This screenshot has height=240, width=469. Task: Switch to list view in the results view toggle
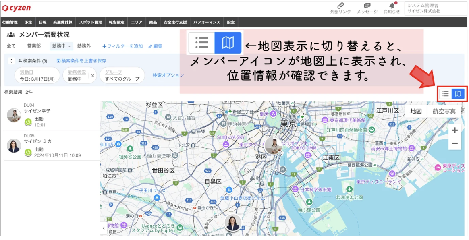[x=445, y=94]
